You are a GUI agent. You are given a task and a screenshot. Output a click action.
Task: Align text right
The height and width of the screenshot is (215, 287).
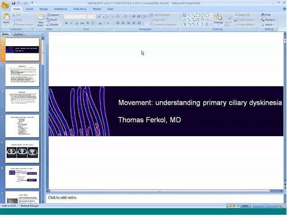click(x=129, y=23)
